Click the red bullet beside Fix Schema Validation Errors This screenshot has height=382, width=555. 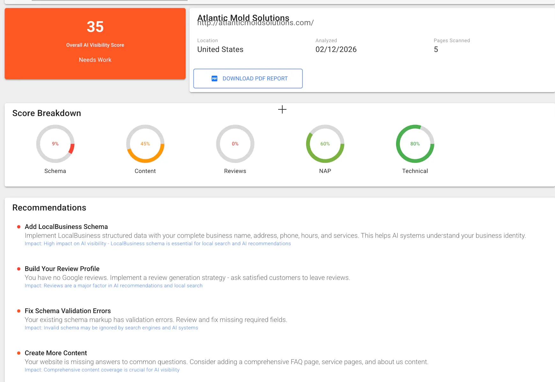[19, 311]
